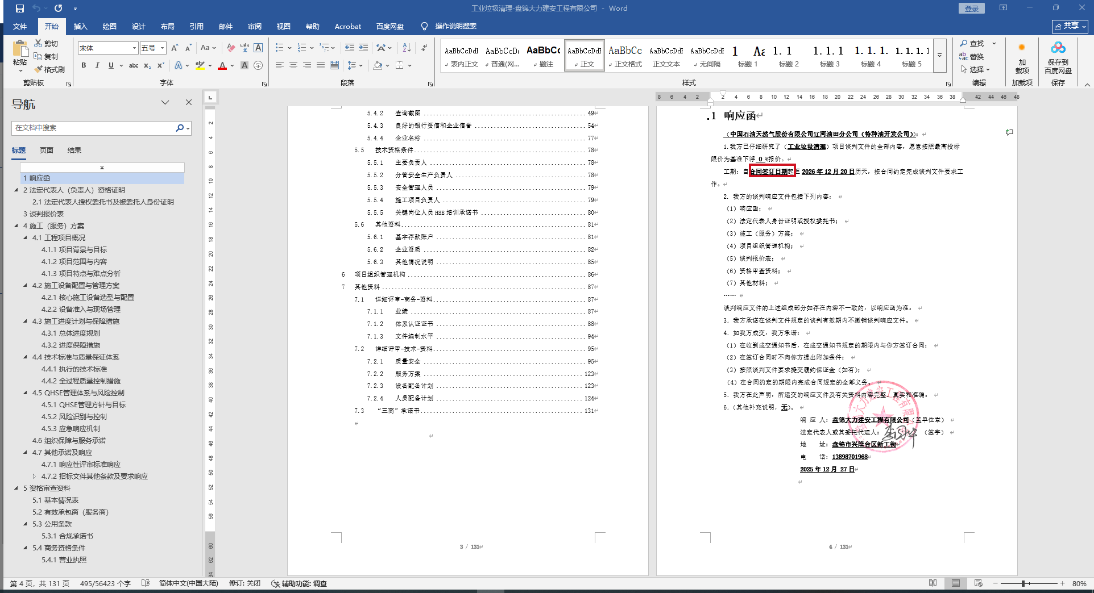Collapse '4.5 QHSE管理体系与风险控制' heading

pos(25,393)
